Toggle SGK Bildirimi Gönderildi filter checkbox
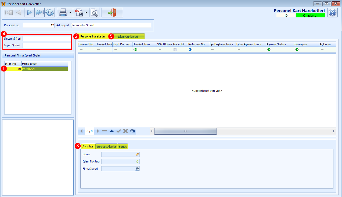 (x=175, y=50)
